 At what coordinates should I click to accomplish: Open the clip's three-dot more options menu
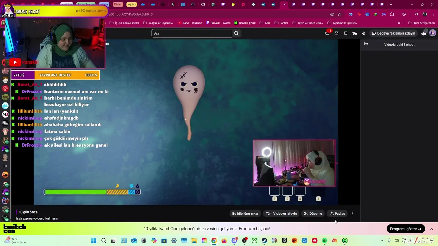coord(352,214)
